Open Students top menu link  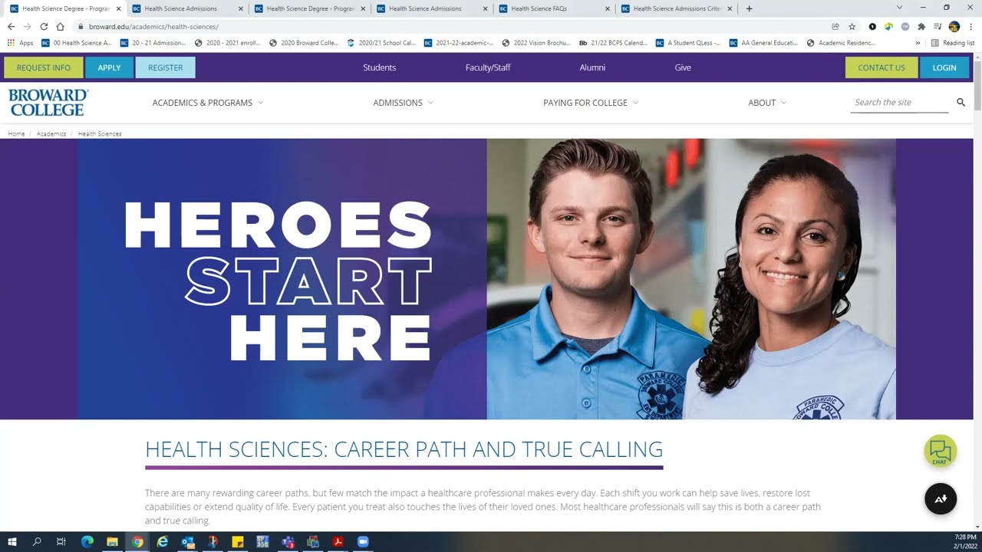(x=379, y=67)
